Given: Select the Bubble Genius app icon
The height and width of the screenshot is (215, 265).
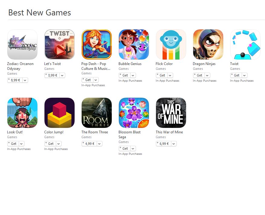Looking at the screenshot, I should 134,44.
